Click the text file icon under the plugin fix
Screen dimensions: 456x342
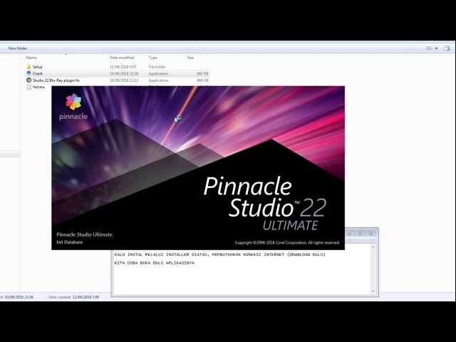click(x=28, y=87)
